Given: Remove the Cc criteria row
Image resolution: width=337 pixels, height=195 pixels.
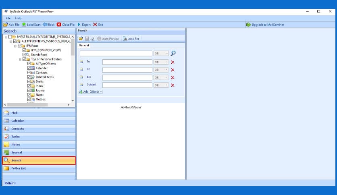Looking at the screenshot, I should (173, 70).
